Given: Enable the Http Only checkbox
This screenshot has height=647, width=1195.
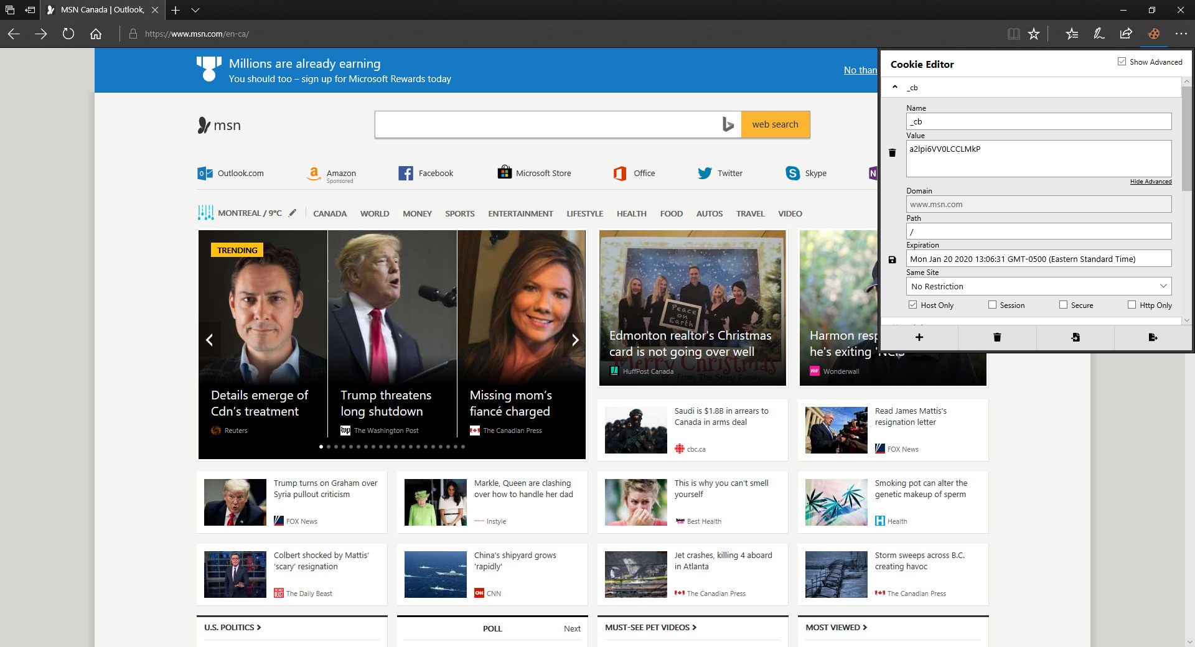Looking at the screenshot, I should (1132, 305).
